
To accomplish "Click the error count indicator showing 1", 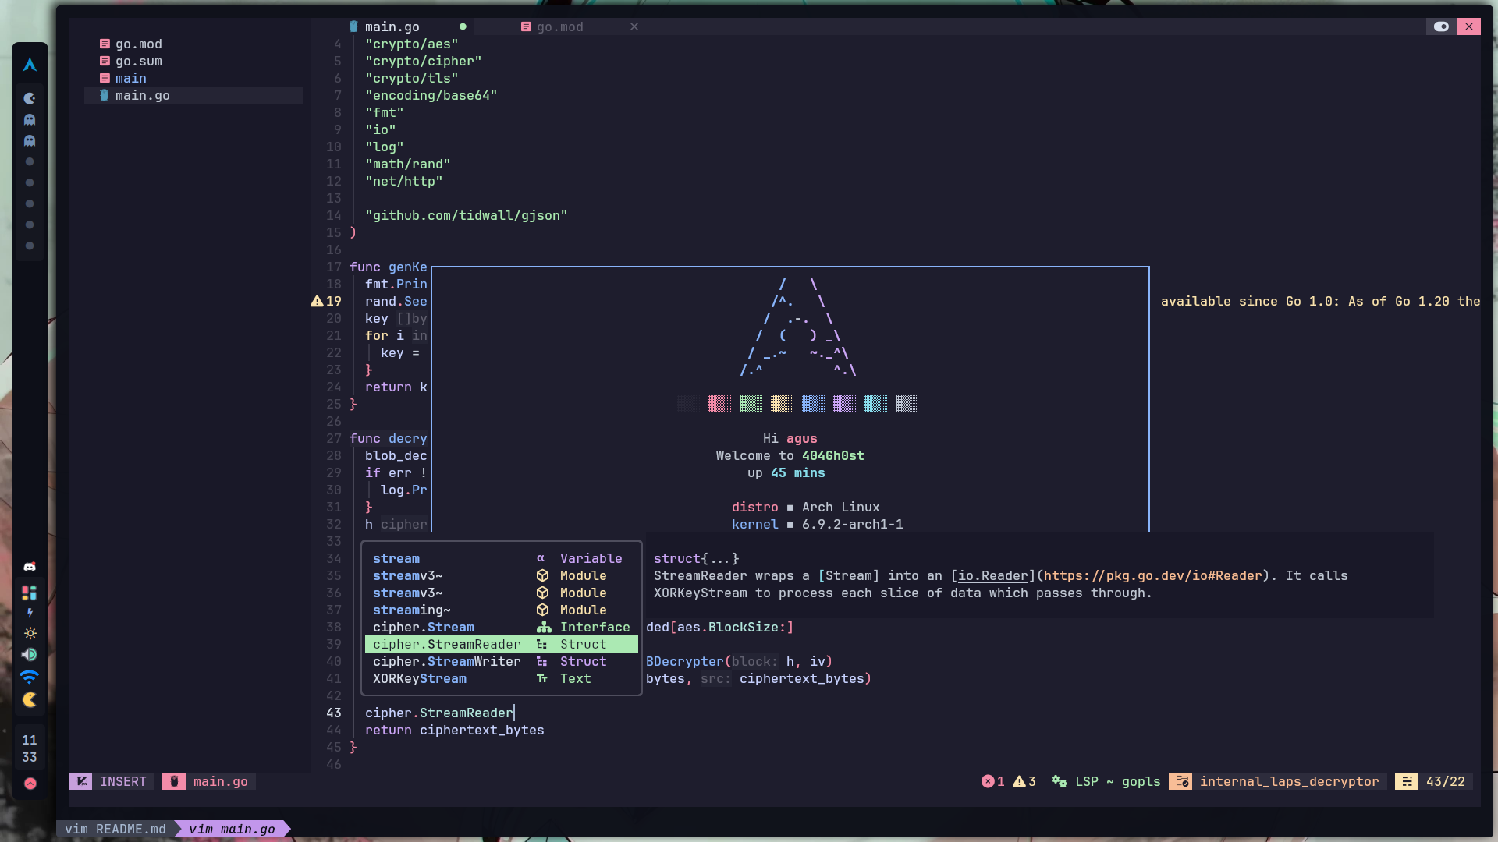I will [x=992, y=781].
